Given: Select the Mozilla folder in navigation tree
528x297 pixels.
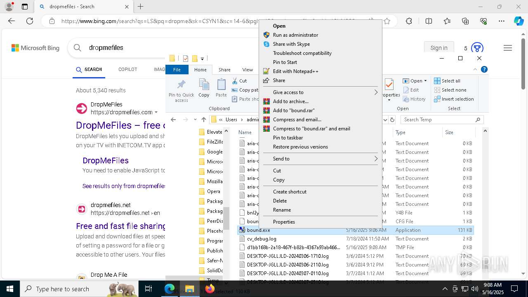Looking at the screenshot, I should point(210,181).
